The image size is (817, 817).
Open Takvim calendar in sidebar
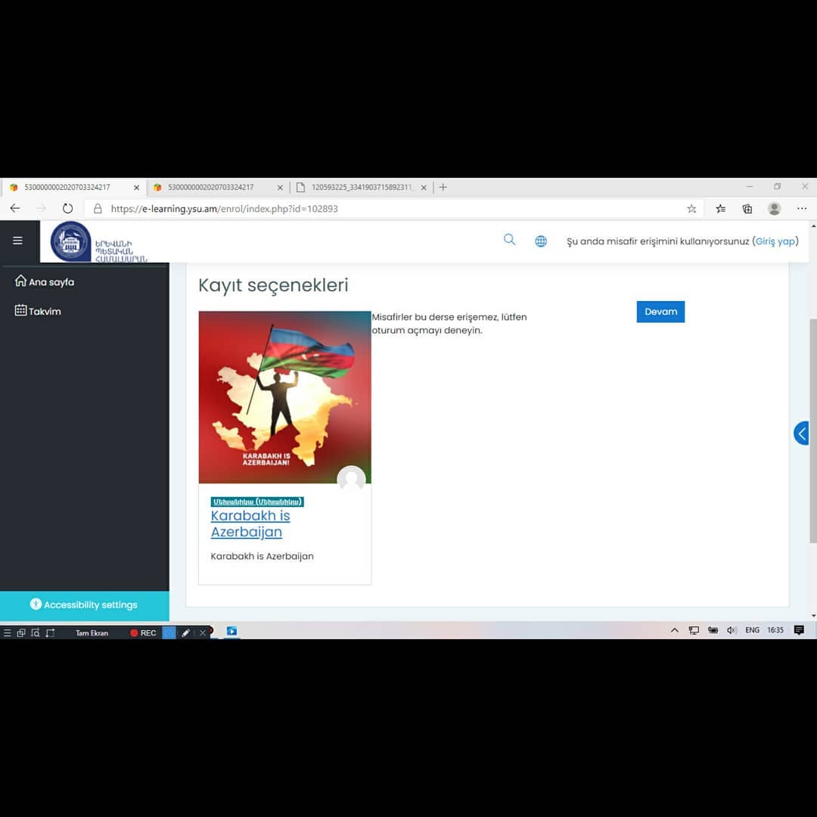click(38, 311)
